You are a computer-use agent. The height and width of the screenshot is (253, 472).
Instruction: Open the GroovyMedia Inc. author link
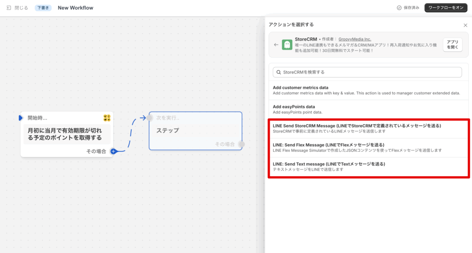[354, 39]
